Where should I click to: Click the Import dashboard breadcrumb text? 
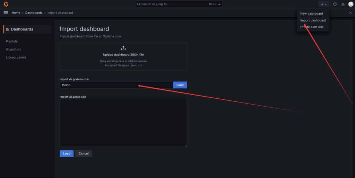pyautogui.click(x=60, y=13)
